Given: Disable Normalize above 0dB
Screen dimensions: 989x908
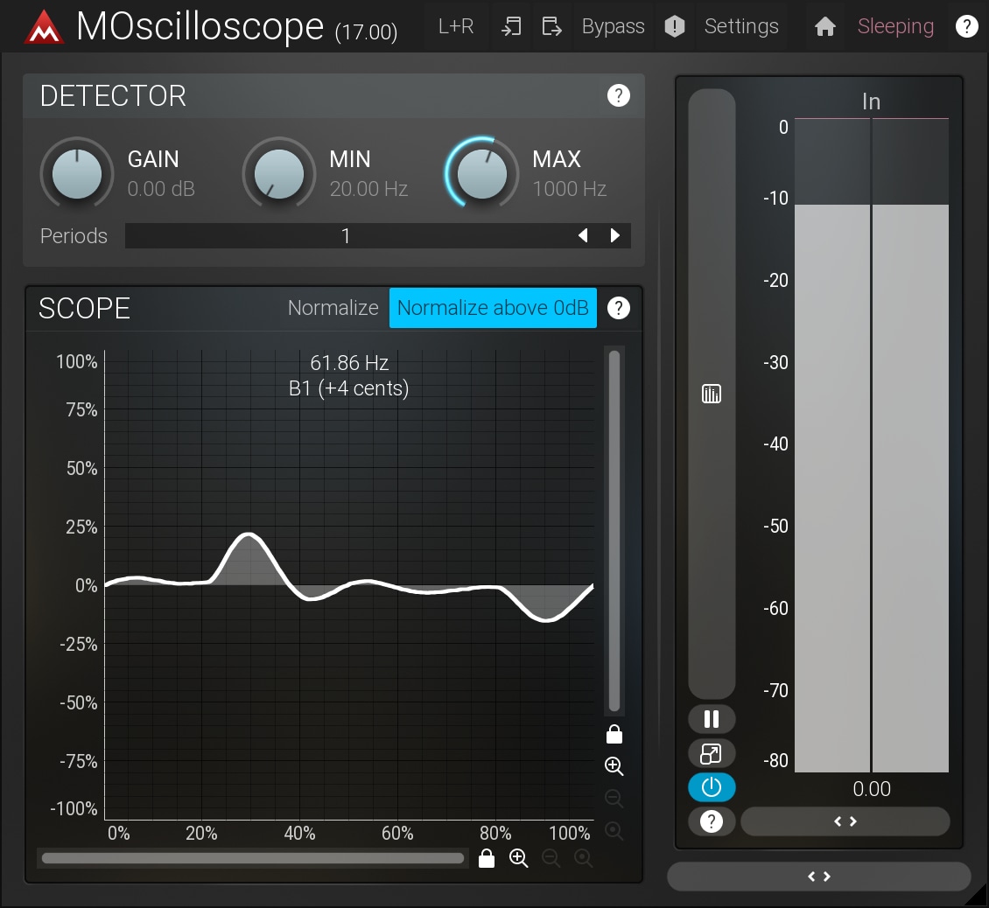Looking at the screenshot, I should 493,309.
